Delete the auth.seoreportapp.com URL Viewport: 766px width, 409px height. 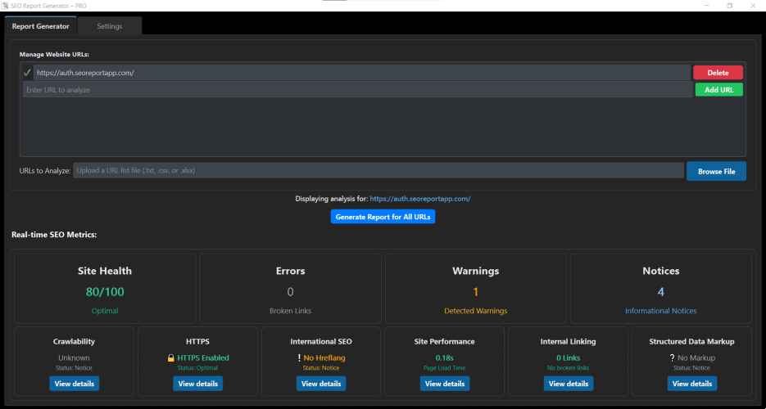tap(718, 73)
